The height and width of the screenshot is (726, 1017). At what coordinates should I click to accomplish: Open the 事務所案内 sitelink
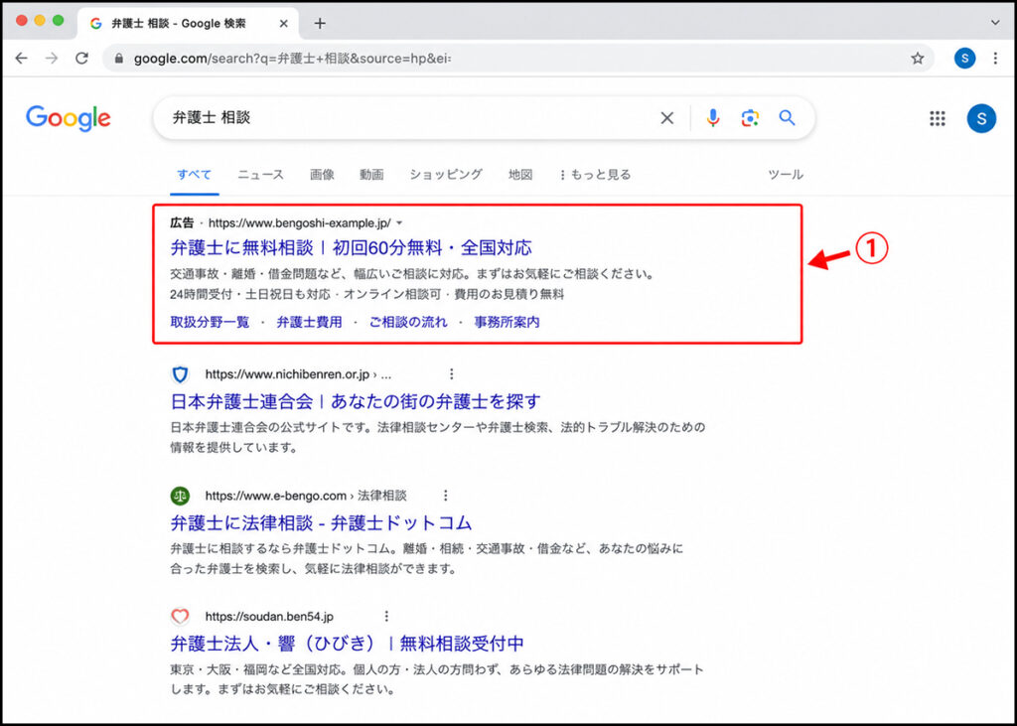click(x=507, y=322)
